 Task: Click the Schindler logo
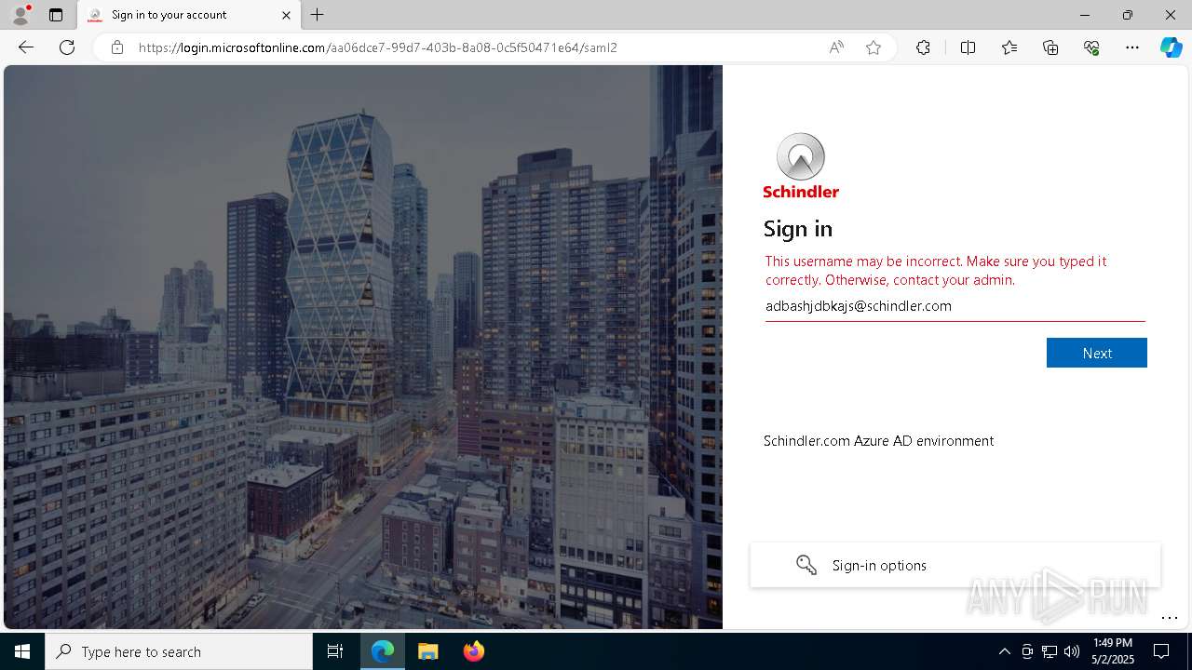[801, 166]
